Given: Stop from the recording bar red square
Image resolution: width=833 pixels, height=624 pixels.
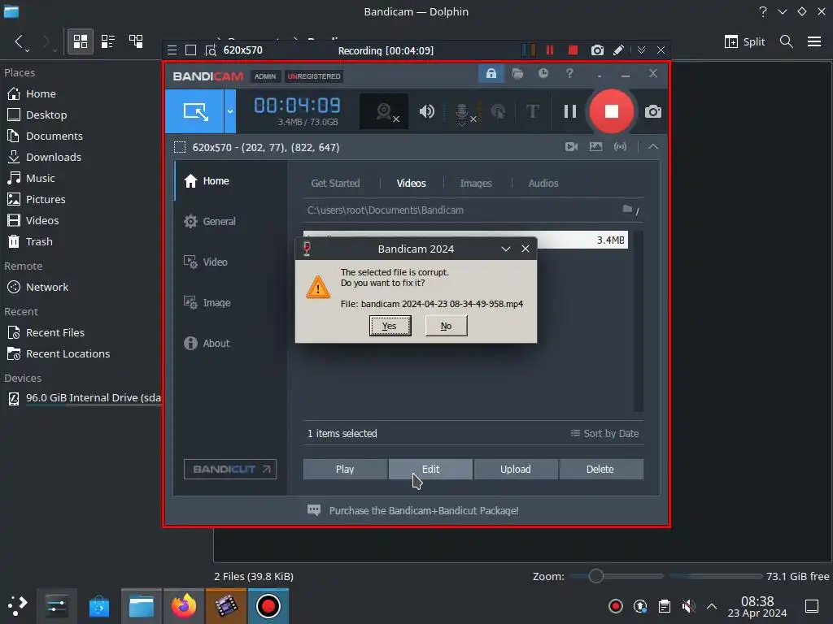Looking at the screenshot, I should pos(573,50).
